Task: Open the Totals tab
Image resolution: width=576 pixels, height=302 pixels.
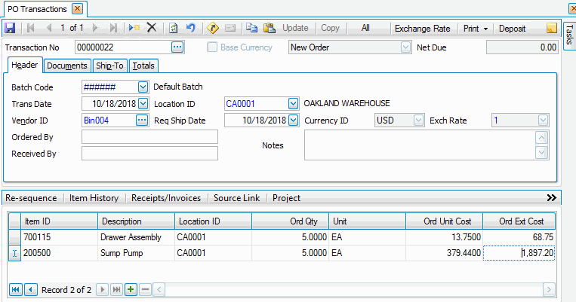Action: tap(143, 66)
